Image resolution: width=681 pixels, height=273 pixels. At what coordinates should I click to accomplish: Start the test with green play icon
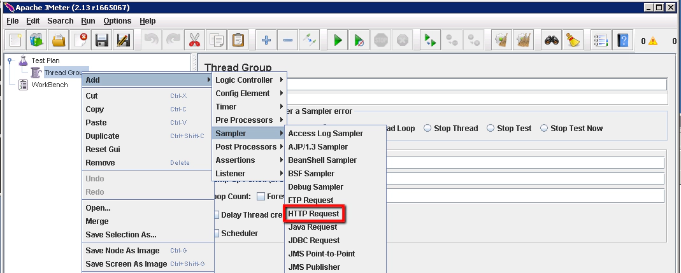click(338, 40)
